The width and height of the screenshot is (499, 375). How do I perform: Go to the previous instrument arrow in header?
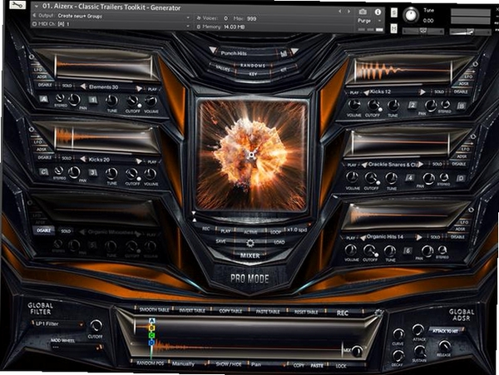(x=340, y=12)
